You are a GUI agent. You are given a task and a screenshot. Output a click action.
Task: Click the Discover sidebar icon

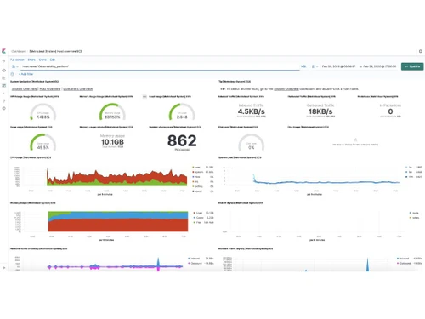coord(3,71)
